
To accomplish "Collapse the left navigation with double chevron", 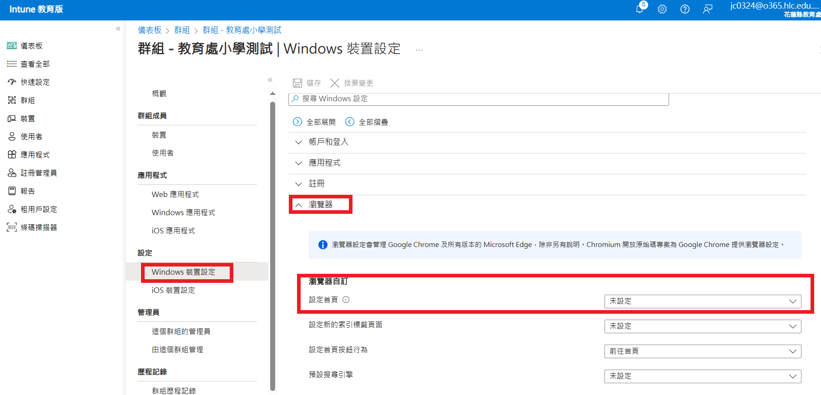I will pyautogui.click(x=118, y=29).
